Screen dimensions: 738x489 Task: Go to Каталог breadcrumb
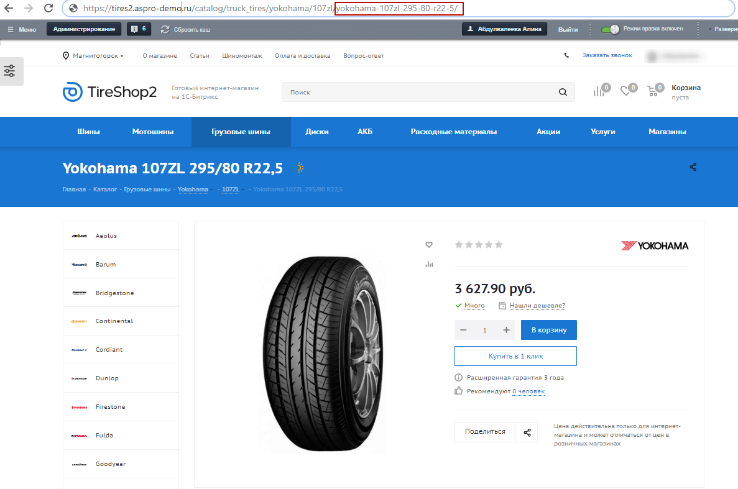(105, 190)
